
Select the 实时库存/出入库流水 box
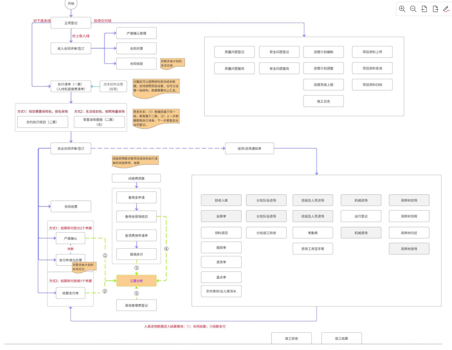point(221,291)
